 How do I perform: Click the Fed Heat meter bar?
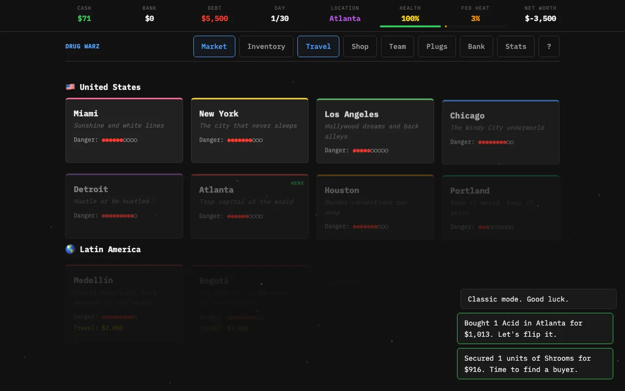coord(476,26)
